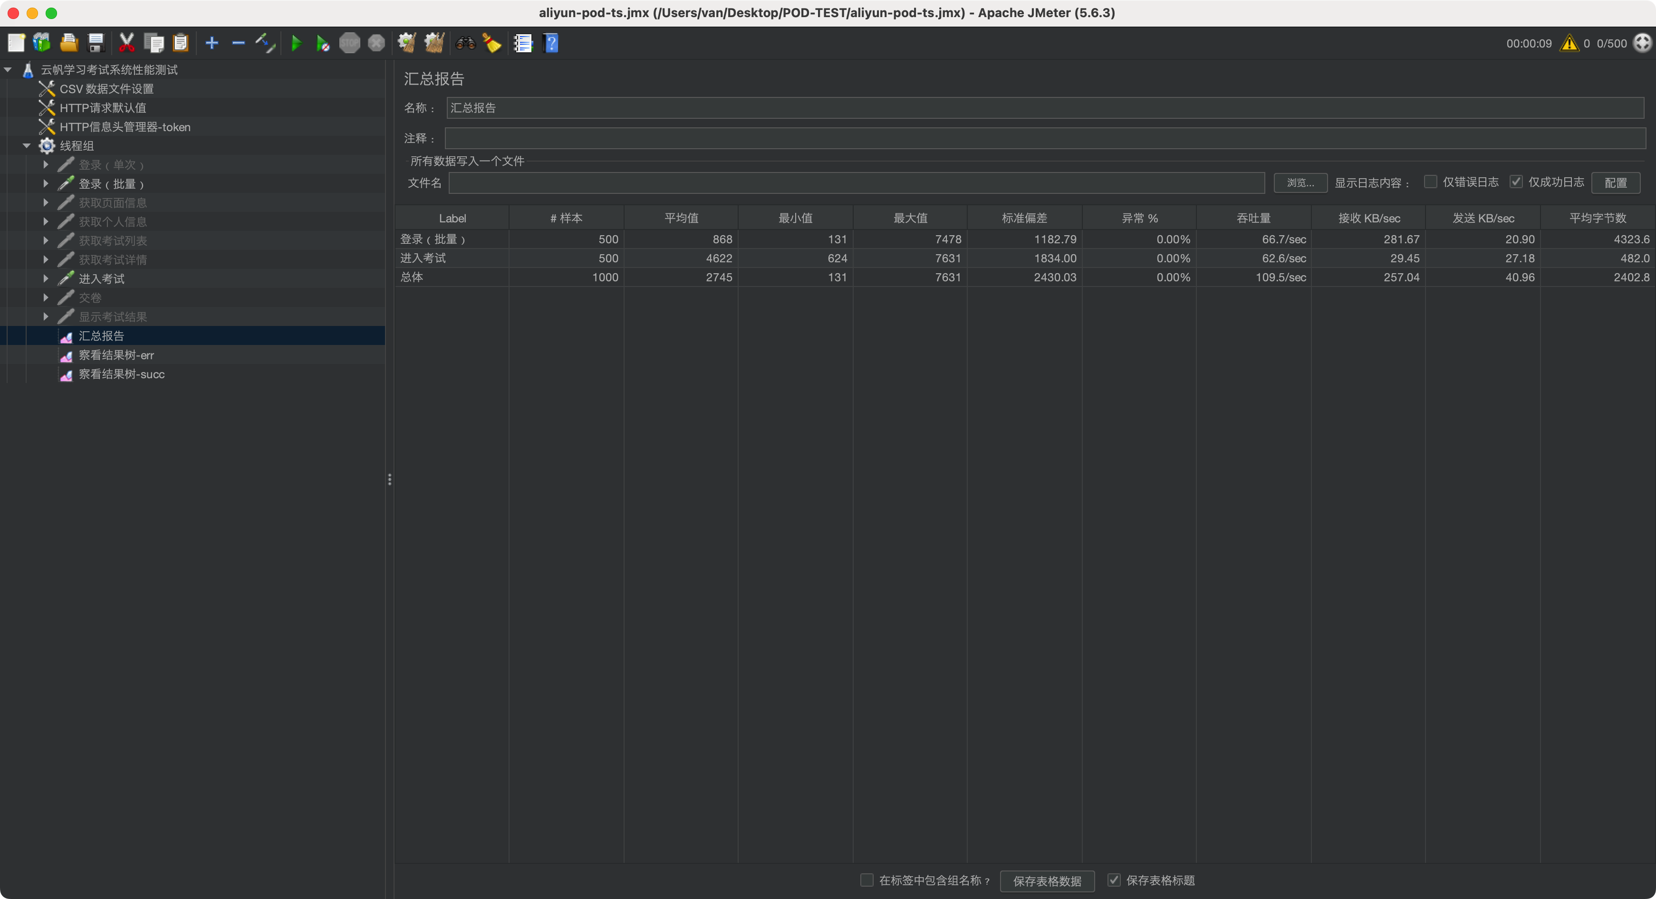Viewport: 1656px width, 899px height.
Task: Expand the 登录（批量） tree node arrow
Action: (x=46, y=184)
